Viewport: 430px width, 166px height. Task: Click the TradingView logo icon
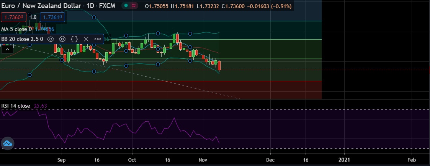click(7, 143)
